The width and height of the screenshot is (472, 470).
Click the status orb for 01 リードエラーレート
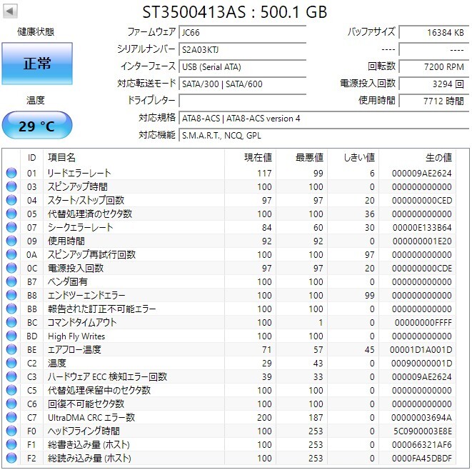tap(11, 173)
